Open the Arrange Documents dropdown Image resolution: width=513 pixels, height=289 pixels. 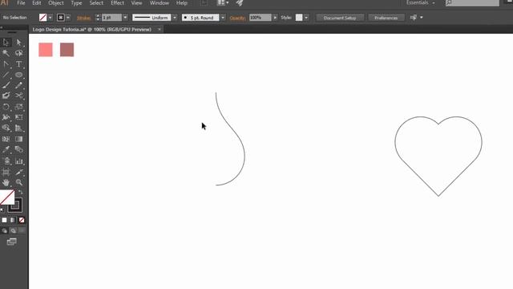point(223,3)
